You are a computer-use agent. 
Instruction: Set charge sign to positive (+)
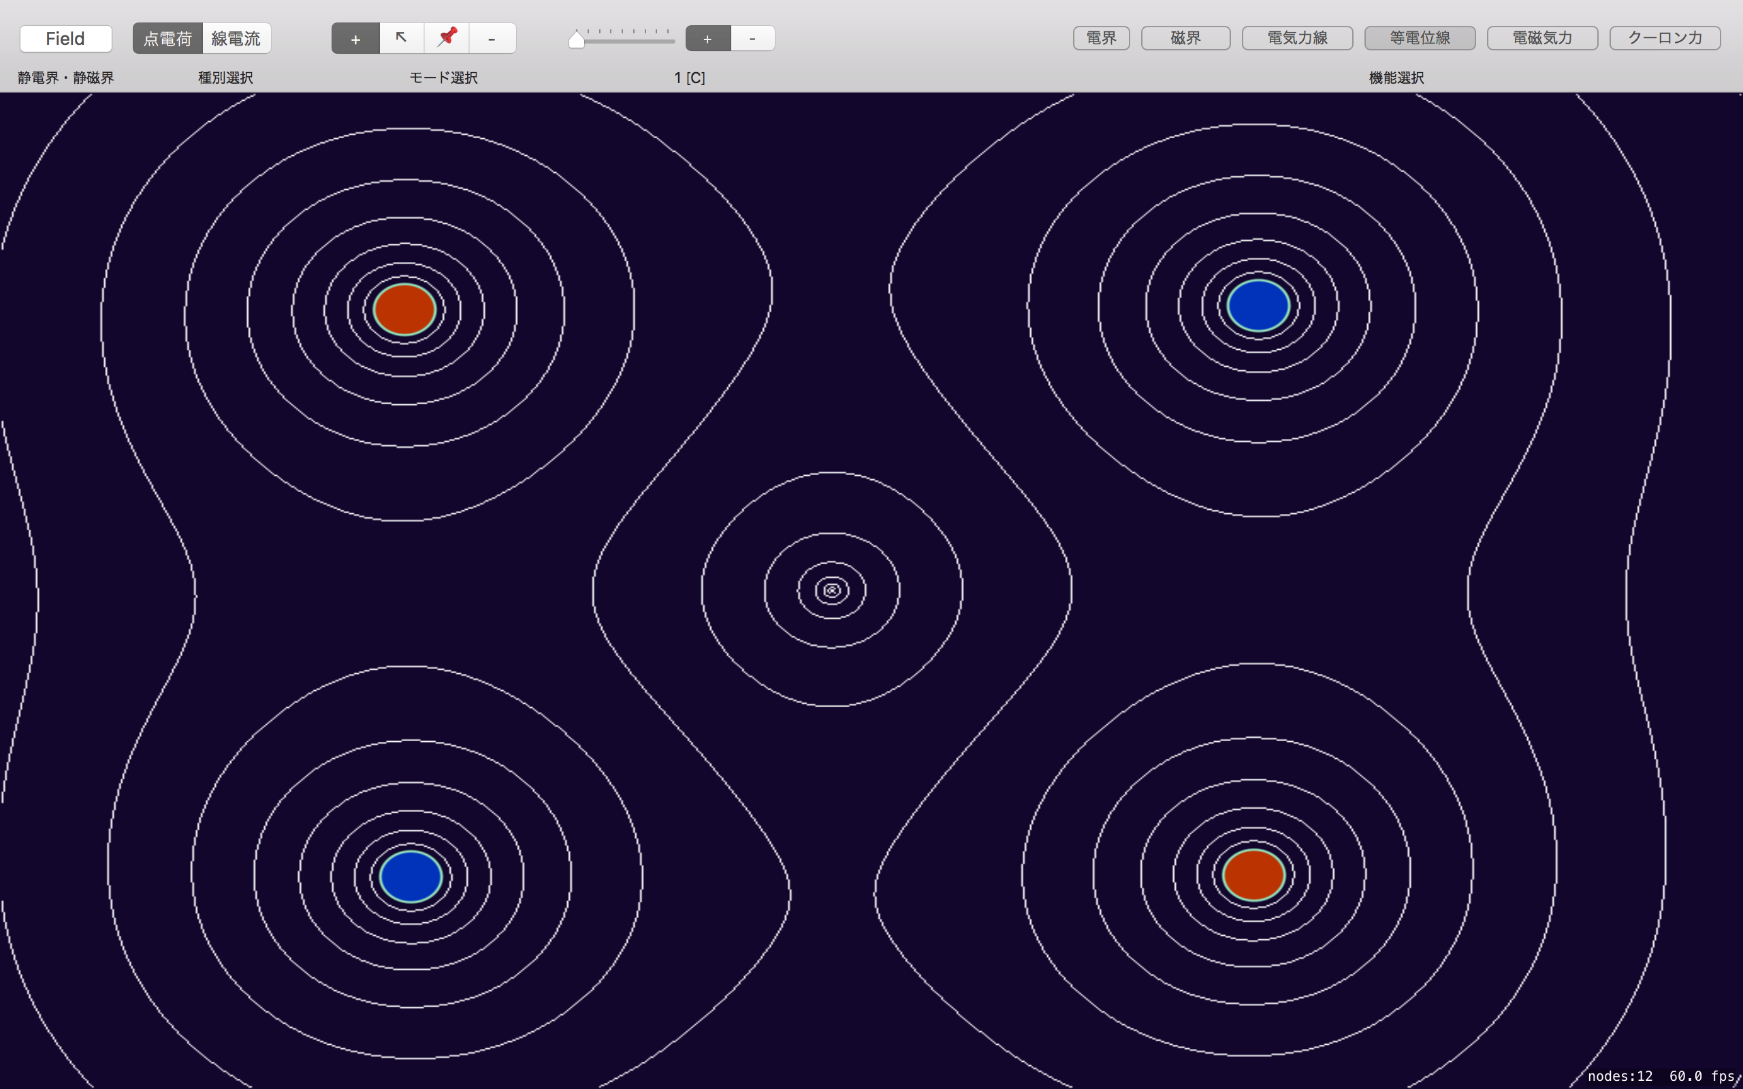(708, 38)
